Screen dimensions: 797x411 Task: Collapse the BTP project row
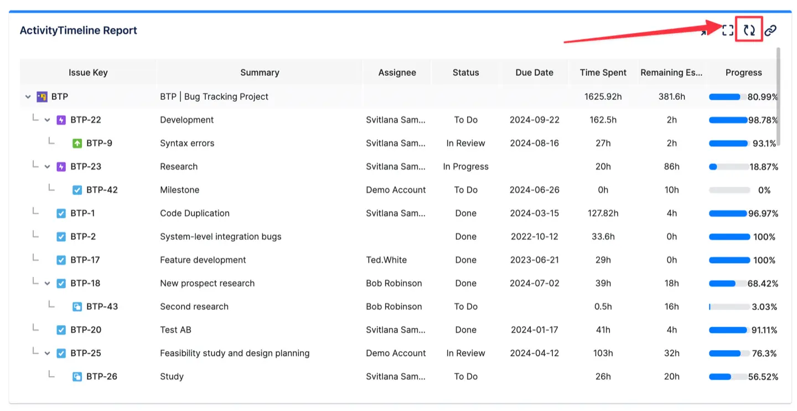[x=28, y=97]
